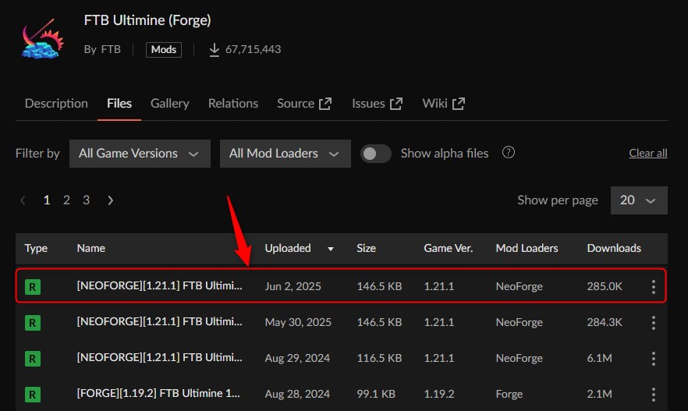Open more options for May 30, 2025 file
Screen dimensions: 688x411
654,323
